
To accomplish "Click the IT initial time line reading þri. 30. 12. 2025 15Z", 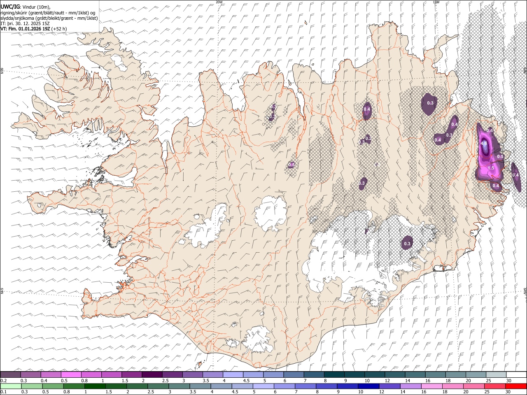I will 26,23.
